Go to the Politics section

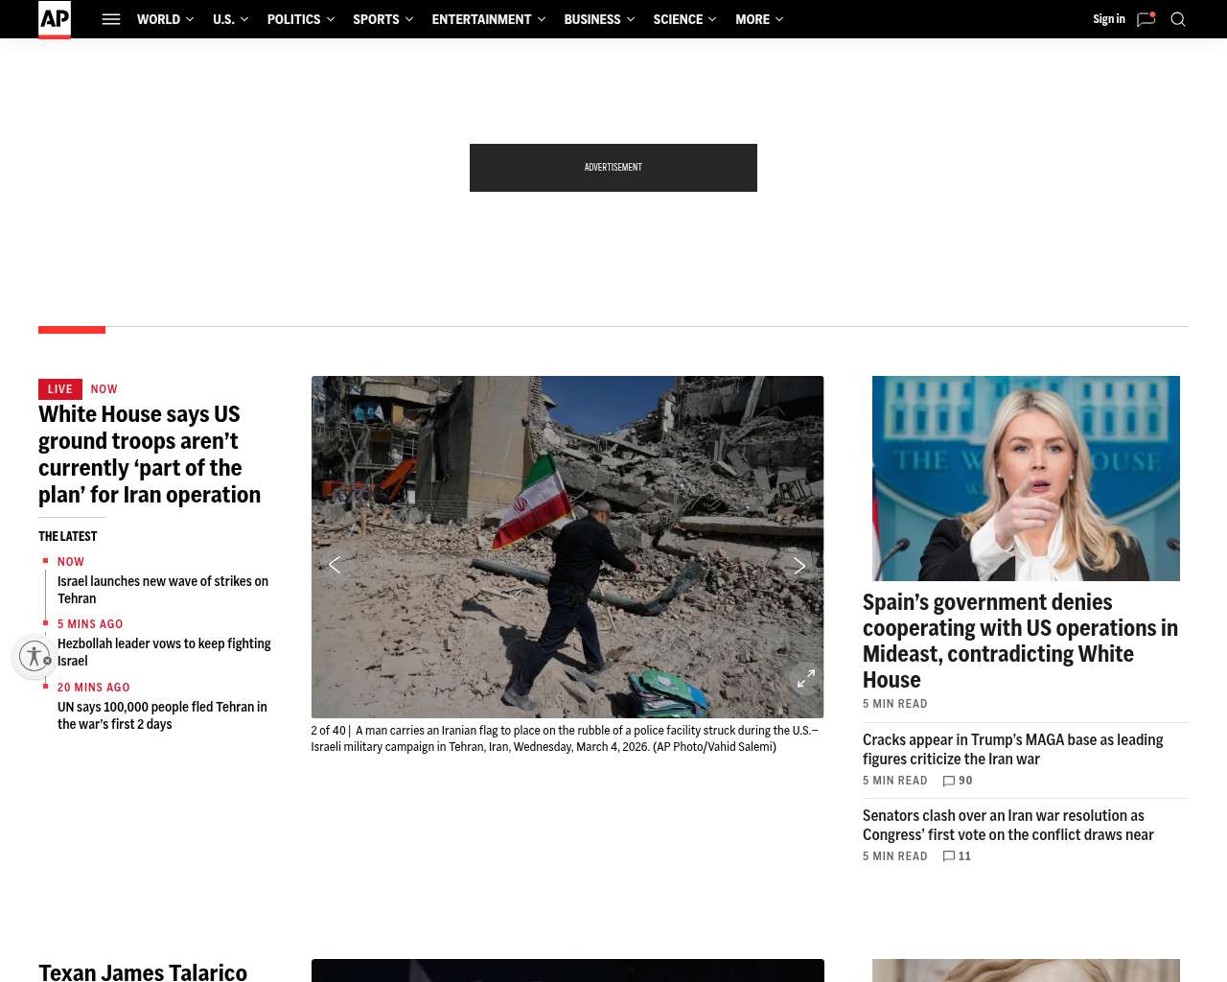pos(293,19)
